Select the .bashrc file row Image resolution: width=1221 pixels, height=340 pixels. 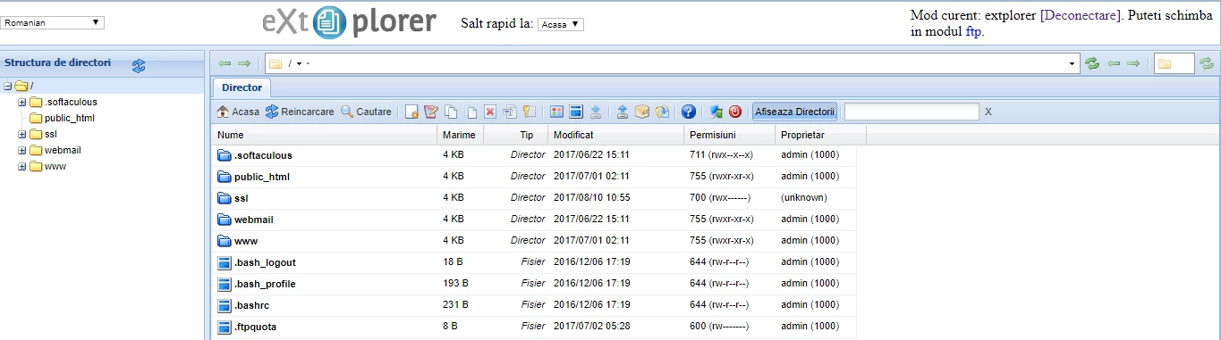point(534,305)
